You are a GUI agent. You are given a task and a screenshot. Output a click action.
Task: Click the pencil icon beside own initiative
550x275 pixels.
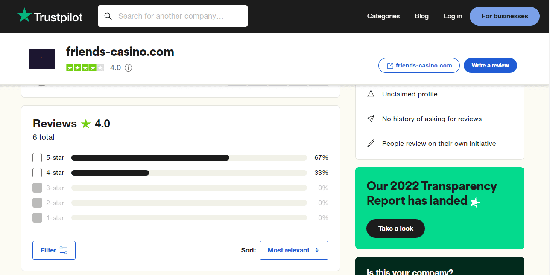(371, 144)
